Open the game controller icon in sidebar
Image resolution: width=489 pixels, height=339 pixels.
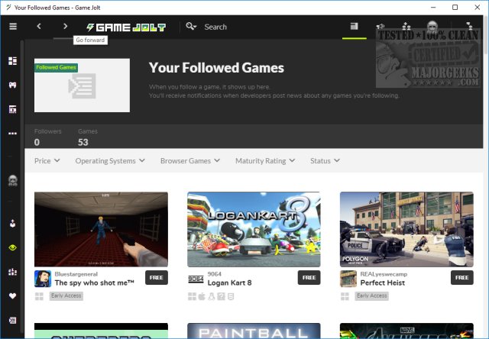[13, 85]
